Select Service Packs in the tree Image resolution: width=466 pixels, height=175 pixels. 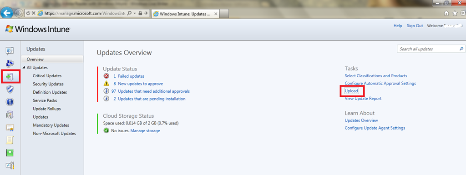click(45, 100)
